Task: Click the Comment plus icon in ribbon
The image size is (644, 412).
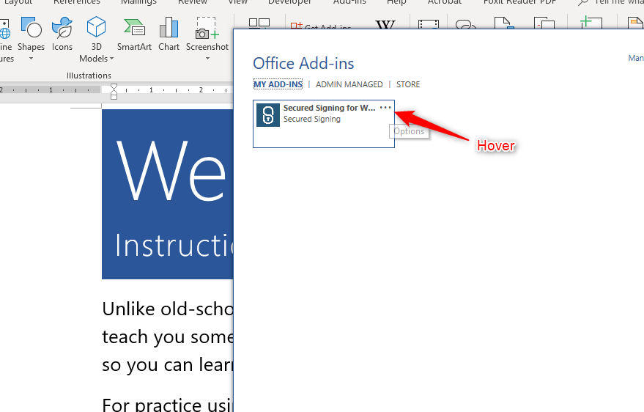Action: 591,23
